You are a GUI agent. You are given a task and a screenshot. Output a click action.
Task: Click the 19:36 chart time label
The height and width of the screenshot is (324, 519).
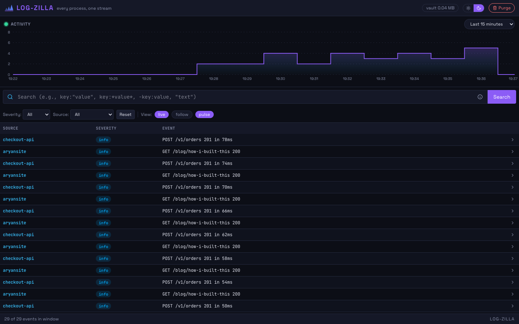click(x=481, y=78)
